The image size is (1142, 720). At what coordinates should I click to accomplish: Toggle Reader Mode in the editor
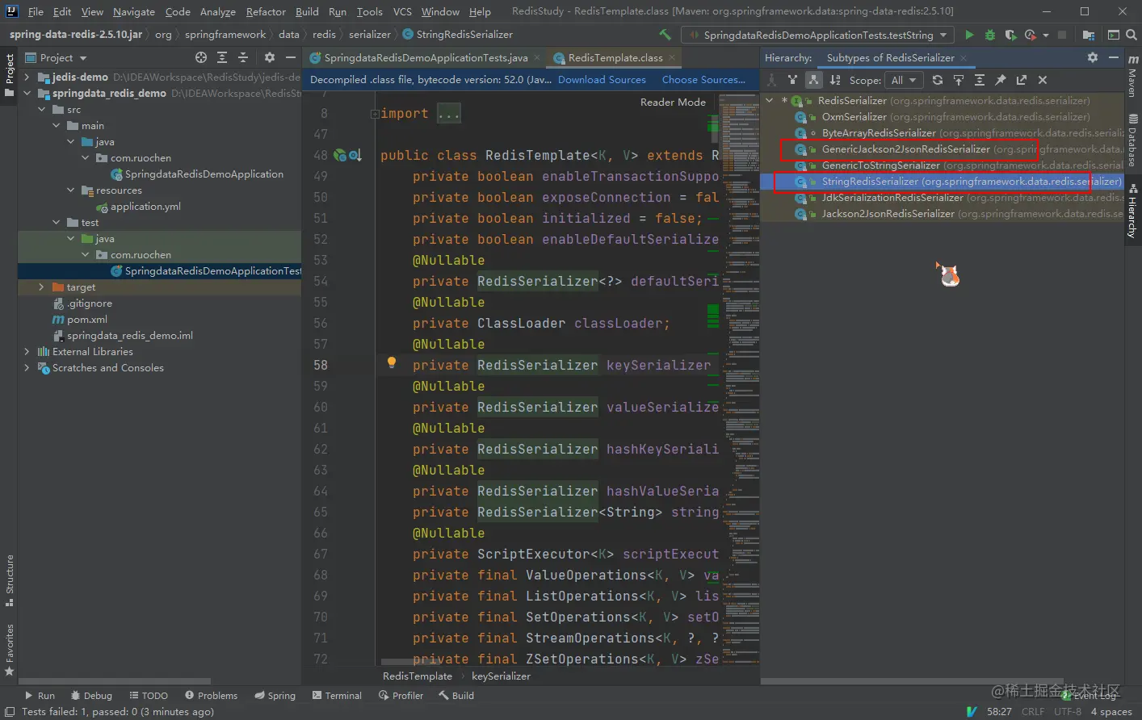(672, 102)
